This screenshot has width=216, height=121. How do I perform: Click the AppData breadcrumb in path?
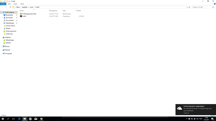(24, 7)
